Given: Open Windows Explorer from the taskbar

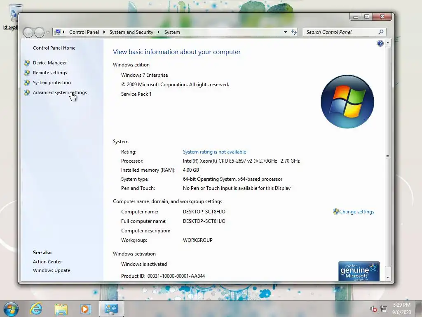Looking at the screenshot, I should click(x=61, y=309).
